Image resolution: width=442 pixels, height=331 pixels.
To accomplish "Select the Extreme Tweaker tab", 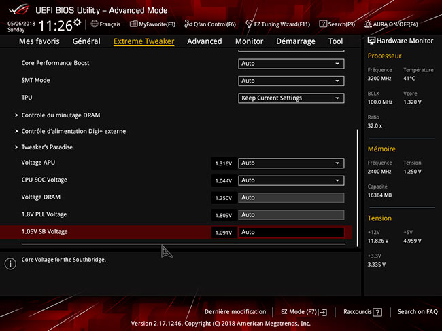I will 143,41.
